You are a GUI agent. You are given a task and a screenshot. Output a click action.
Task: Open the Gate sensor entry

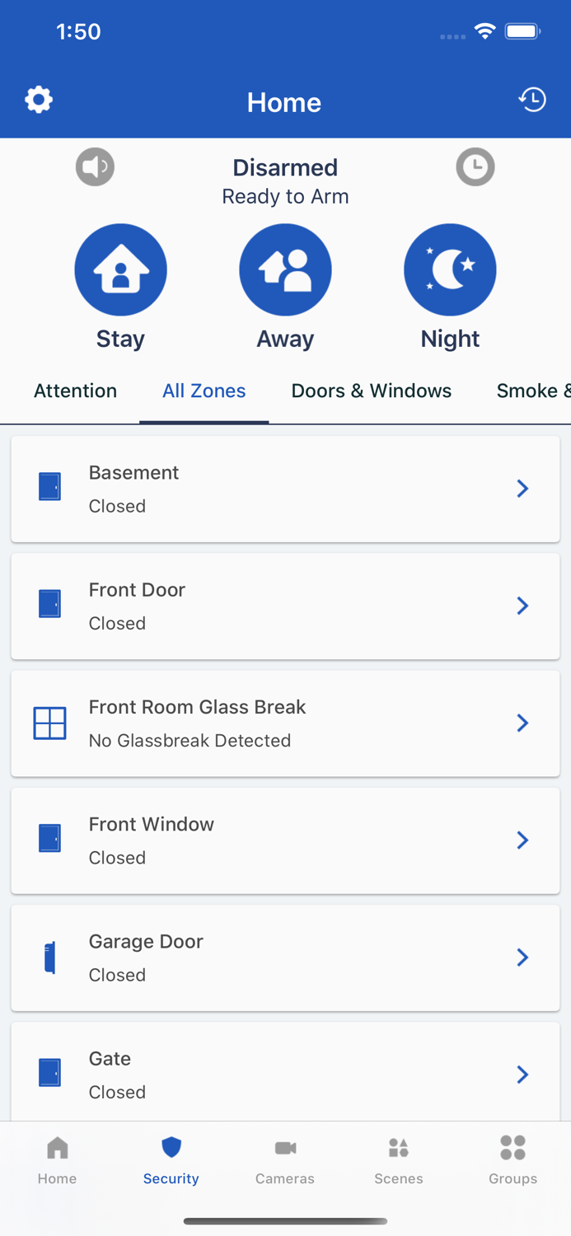click(x=285, y=1074)
